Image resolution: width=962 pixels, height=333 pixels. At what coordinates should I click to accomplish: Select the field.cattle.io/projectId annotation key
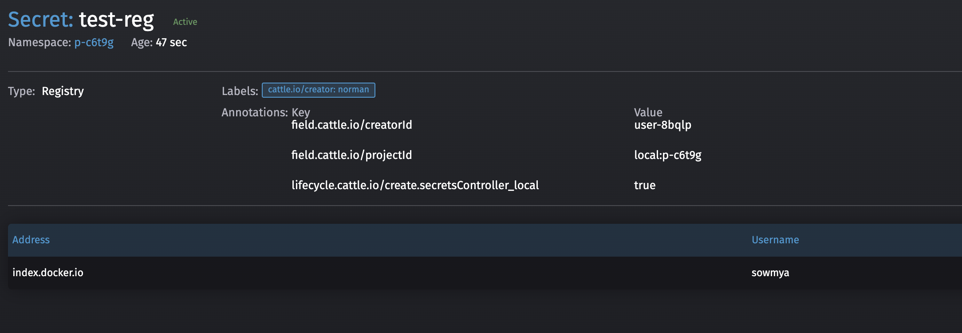click(351, 155)
